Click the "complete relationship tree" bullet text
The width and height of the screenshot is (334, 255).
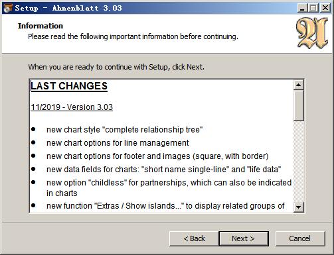point(124,130)
